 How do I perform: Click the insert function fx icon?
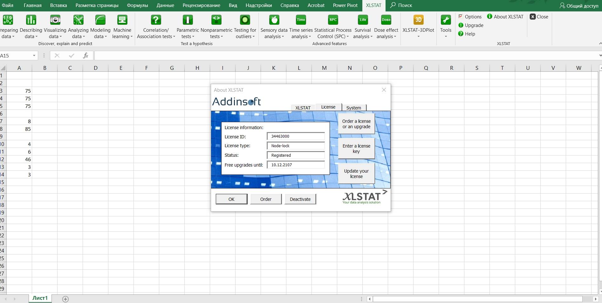[86, 56]
